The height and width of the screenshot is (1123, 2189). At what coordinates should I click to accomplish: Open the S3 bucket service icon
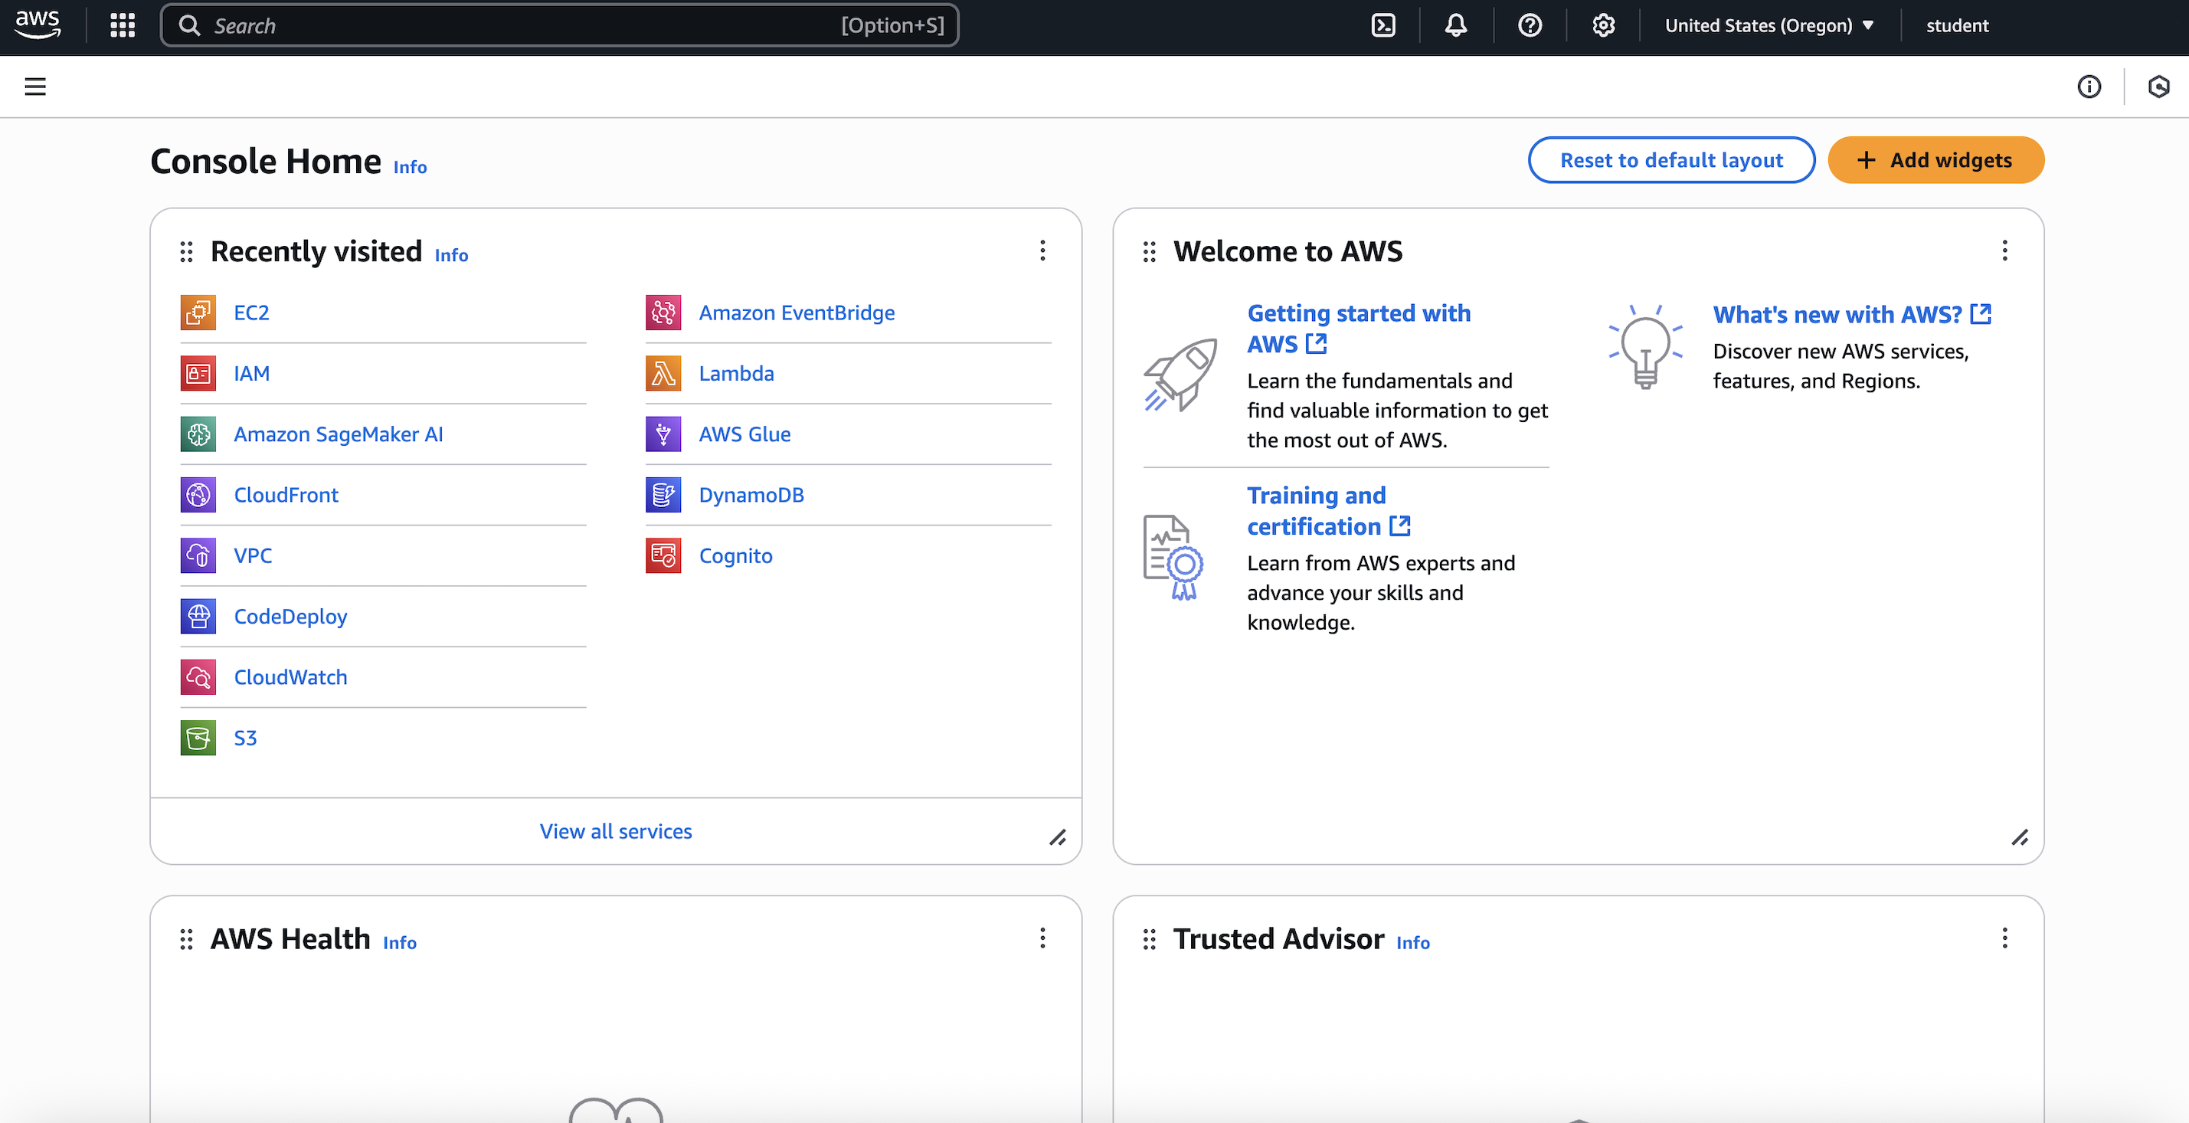click(x=198, y=738)
